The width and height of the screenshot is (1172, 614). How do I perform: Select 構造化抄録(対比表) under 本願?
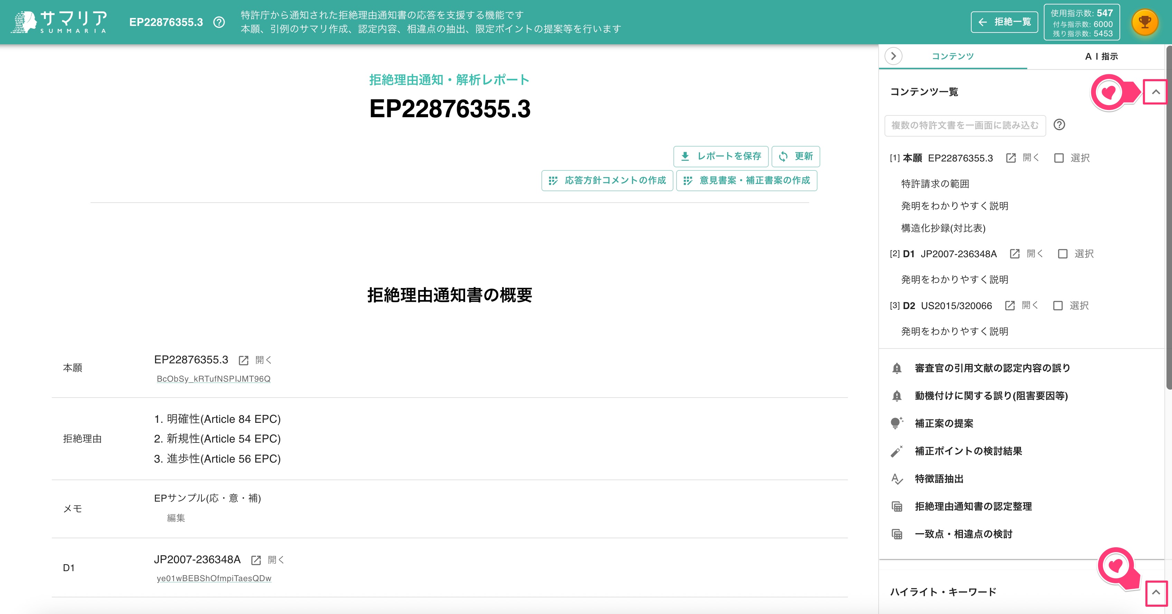coord(943,228)
